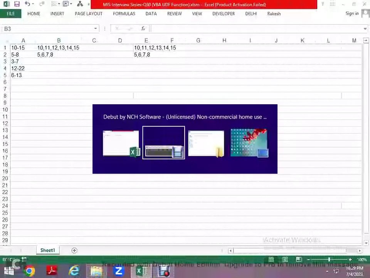
Task: Click cell B1 with 10,11,12,13,14,15
Action: point(59,48)
